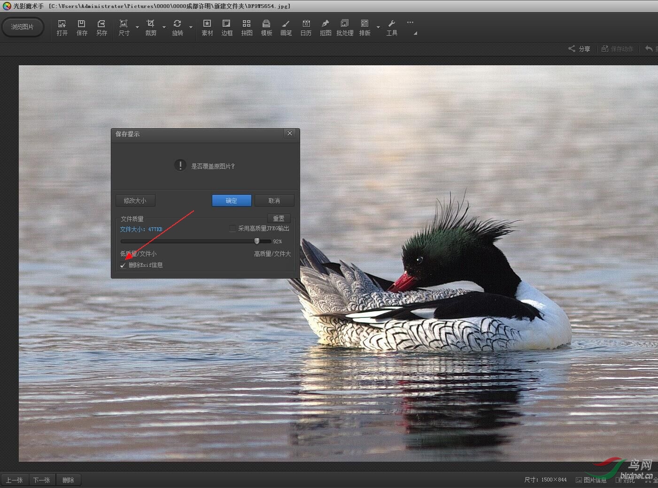Open a file with the 打开 tool
Viewport: 658px width, 488px height.
click(x=62, y=27)
